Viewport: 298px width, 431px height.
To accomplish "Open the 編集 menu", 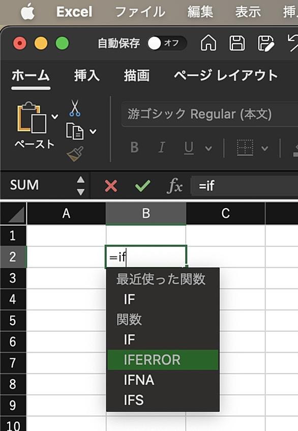I will (x=200, y=12).
